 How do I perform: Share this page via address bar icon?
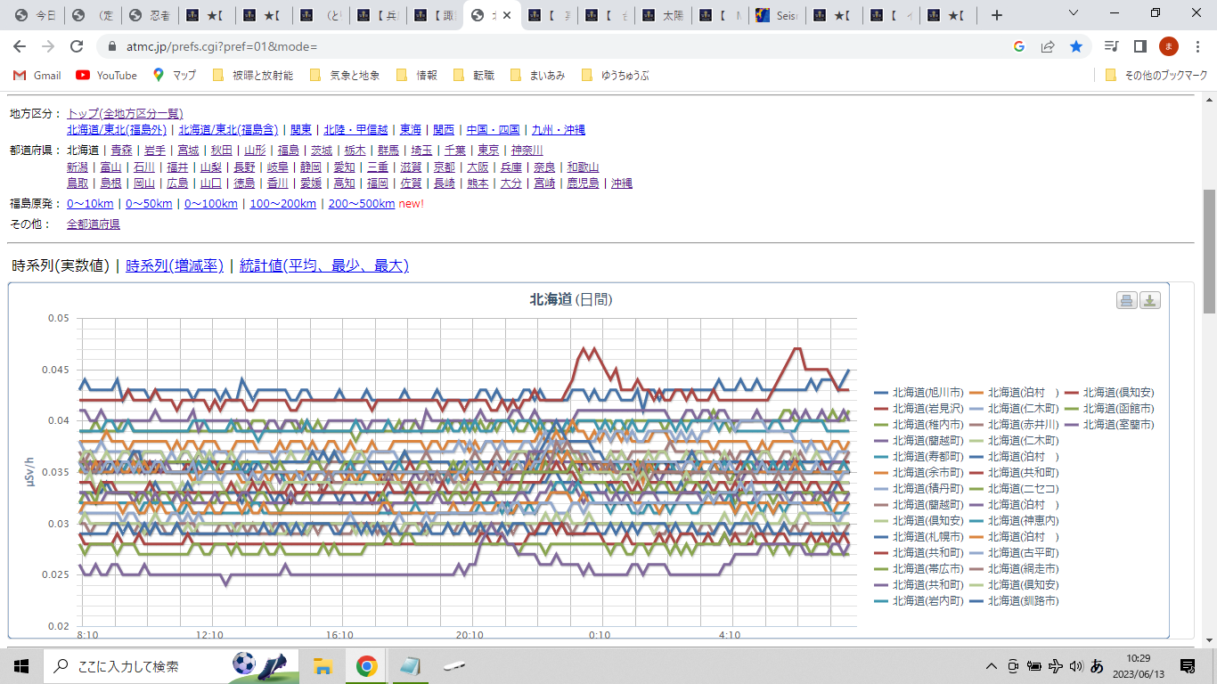1048,46
